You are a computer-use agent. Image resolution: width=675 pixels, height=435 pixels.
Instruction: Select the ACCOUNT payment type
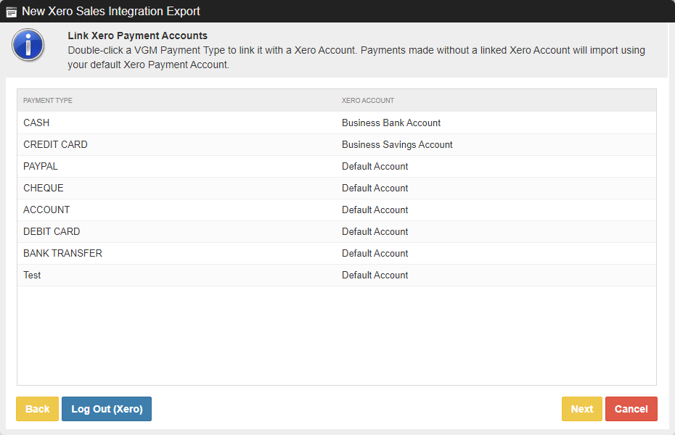click(x=337, y=210)
